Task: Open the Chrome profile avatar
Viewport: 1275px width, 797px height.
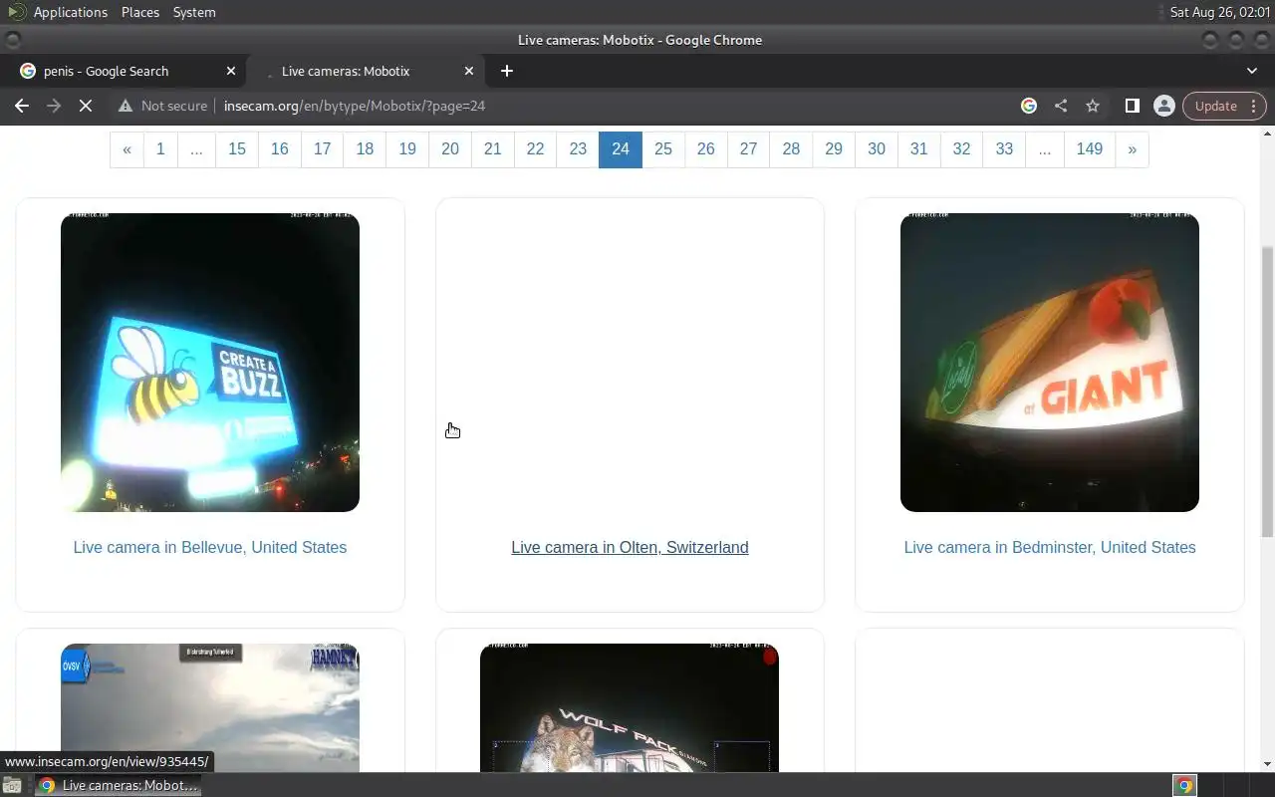Action: 1163,106
